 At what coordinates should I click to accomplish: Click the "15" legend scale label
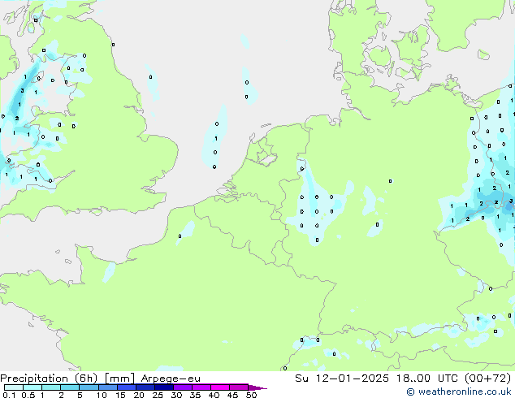pyautogui.click(x=120, y=395)
